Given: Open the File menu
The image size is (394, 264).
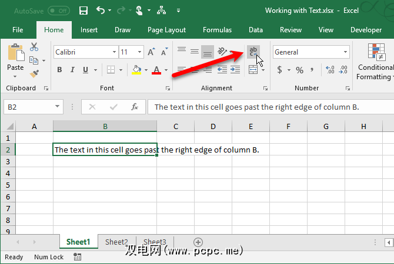Looking at the screenshot, I should pyautogui.click(x=18, y=30).
